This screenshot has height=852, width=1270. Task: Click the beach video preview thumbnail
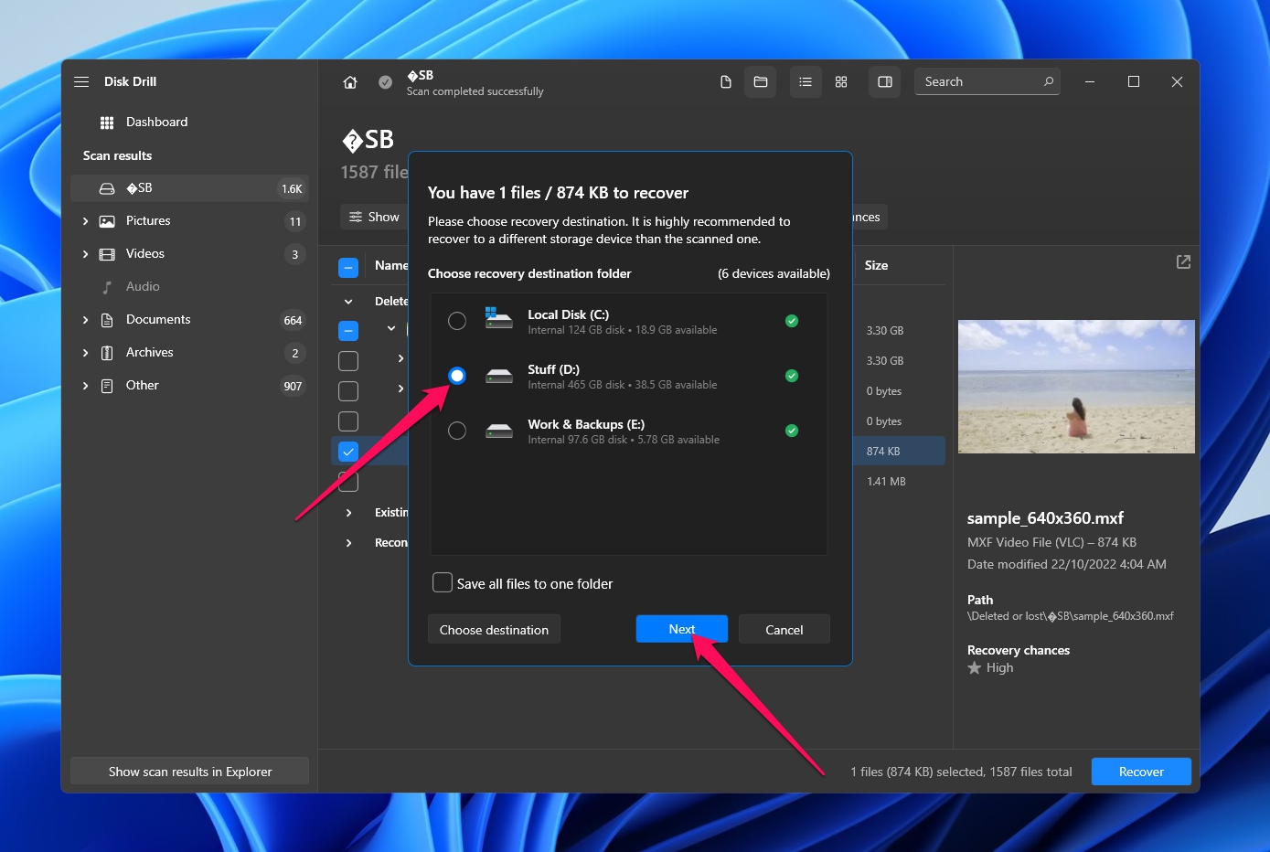[x=1076, y=387]
